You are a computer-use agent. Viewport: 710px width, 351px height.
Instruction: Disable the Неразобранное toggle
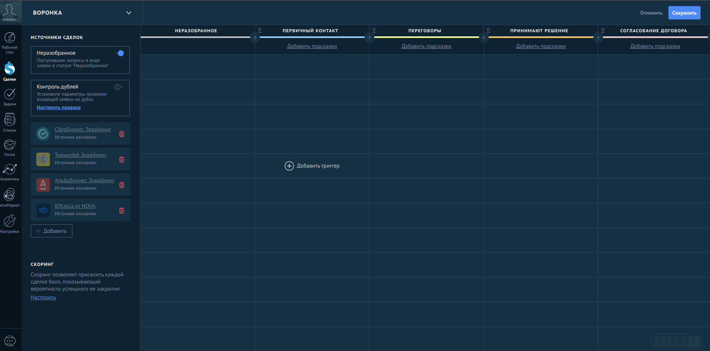pyautogui.click(x=120, y=53)
